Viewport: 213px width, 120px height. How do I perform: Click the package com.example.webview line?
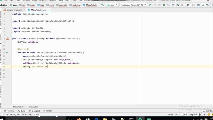(x=30, y=14)
